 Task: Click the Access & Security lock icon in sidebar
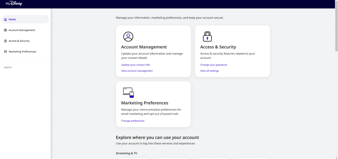[x=6, y=41]
